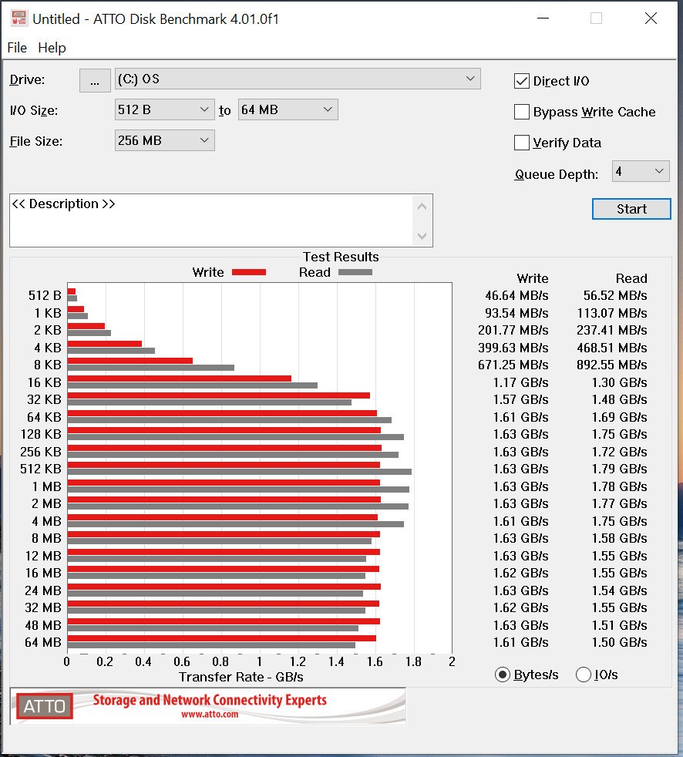The height and width of the screenshot is (757, 683).
Task: Open the I/O Size maximum 64 MB dropdown
Action: (x=288, y=109)
